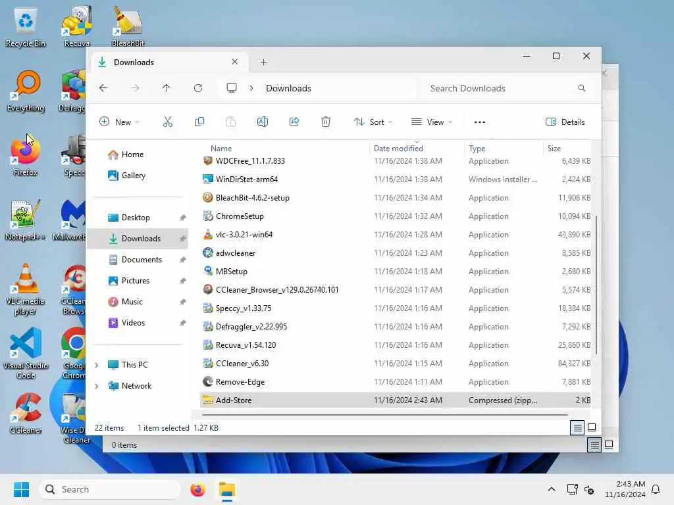This screenshot has width=674, height=505.
Task: Show hidden tray icons chevron
Action: (552, 489)
